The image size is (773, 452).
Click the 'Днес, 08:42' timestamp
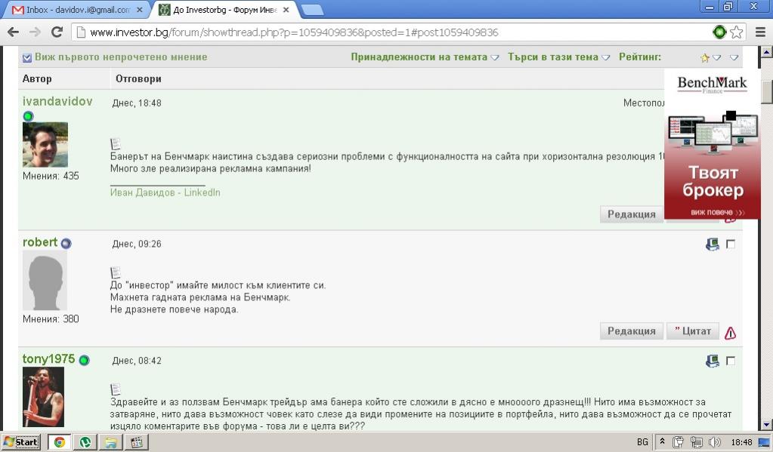[x=137, y=361]
